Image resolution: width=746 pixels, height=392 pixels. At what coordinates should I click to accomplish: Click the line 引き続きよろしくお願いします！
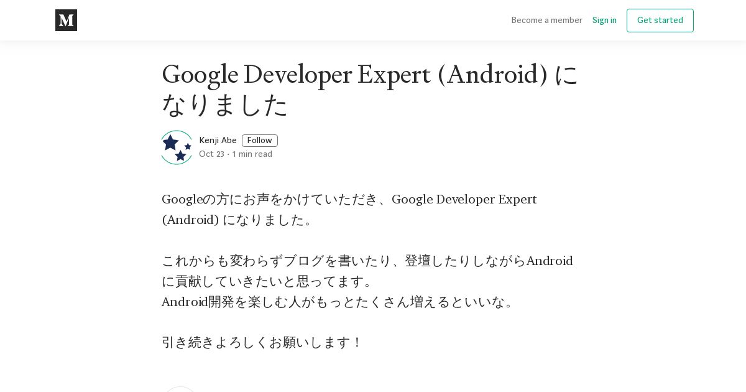coord(262,343)
